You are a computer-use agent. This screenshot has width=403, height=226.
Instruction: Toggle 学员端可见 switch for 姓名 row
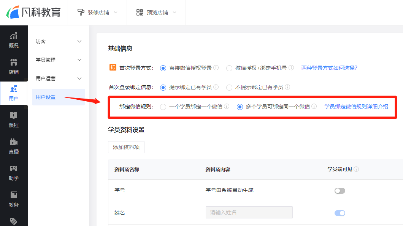point(340,213)
